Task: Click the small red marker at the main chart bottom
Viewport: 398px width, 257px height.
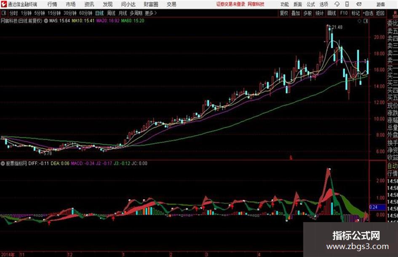Action: (291, 158)
